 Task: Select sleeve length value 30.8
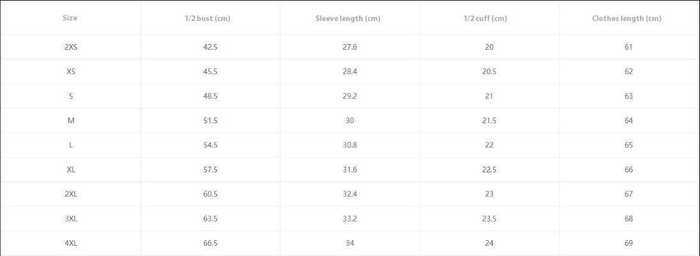[x=349, y=145]
